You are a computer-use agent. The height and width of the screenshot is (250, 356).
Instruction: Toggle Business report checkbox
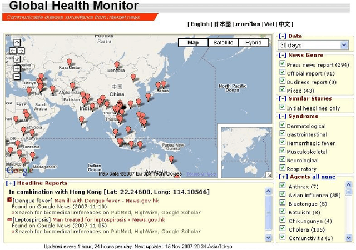(282, 81)
